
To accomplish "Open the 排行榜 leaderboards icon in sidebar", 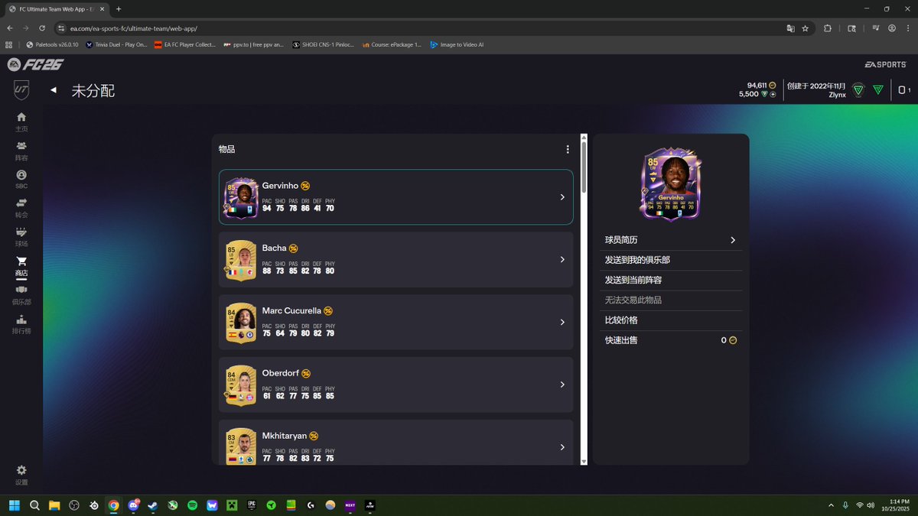I will pyautogui.click(x=21, y=320).
